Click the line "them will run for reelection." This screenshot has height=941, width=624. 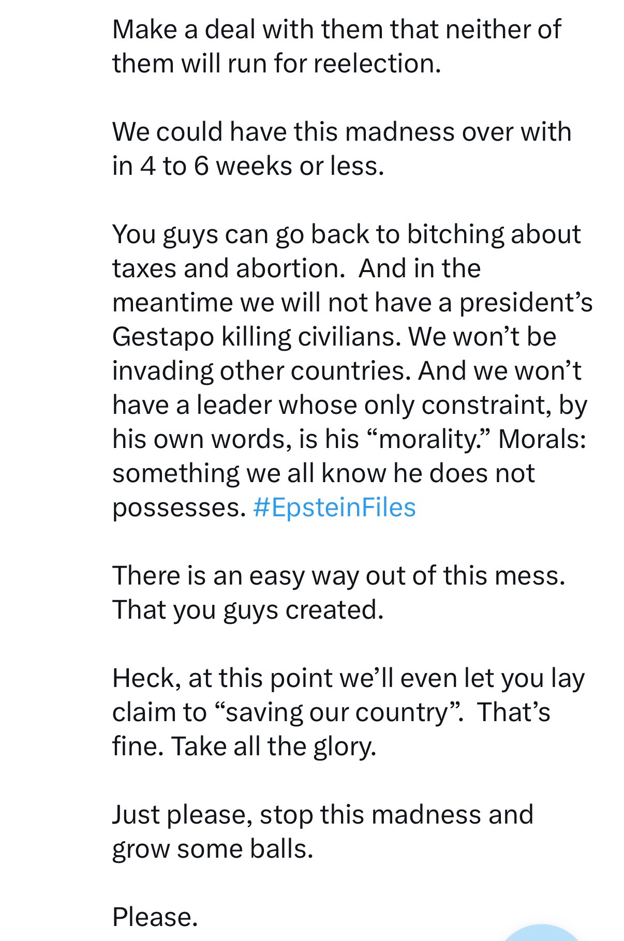276,64
